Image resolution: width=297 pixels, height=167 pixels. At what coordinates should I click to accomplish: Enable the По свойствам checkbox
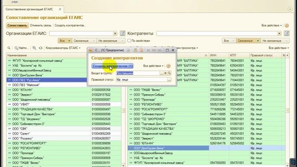[x=129, y=41]
